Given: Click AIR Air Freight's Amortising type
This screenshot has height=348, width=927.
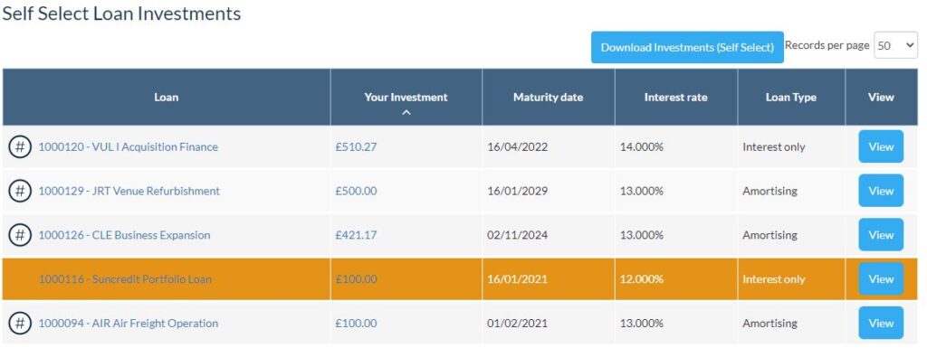Looking at the screenshot, I should click(769, 324).
